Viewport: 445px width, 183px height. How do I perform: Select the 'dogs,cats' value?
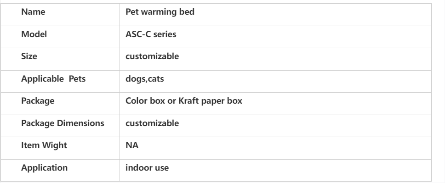point(144,79)
